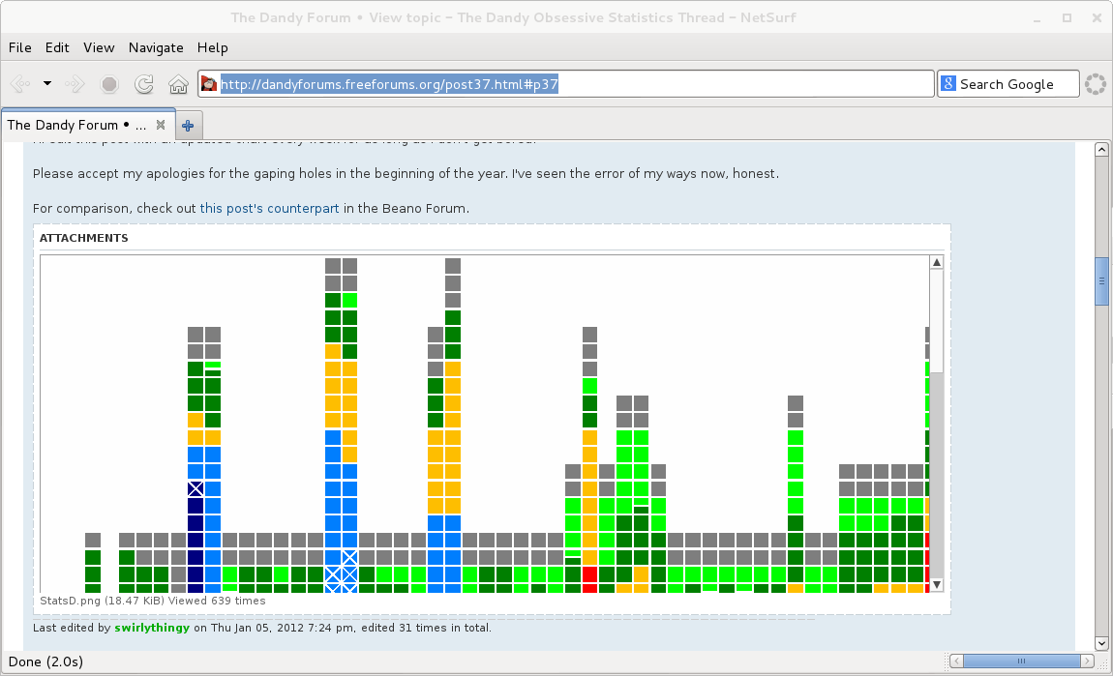Open the Help menu

click(212, 47)
